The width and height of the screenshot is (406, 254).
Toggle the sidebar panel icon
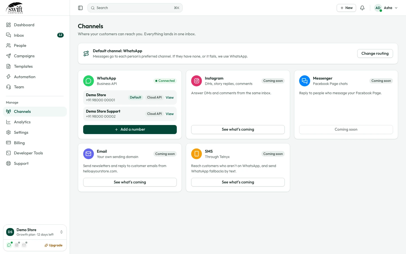pyautogui.click(x=80, y=8)
